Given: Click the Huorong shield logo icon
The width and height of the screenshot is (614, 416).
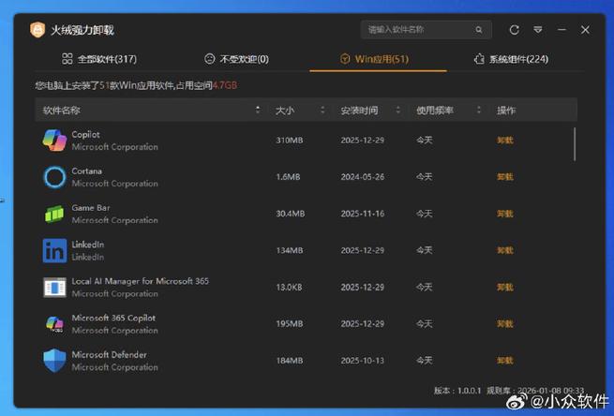Looking at the screenshot, I should pyautogui.click(x=37, y=30).
